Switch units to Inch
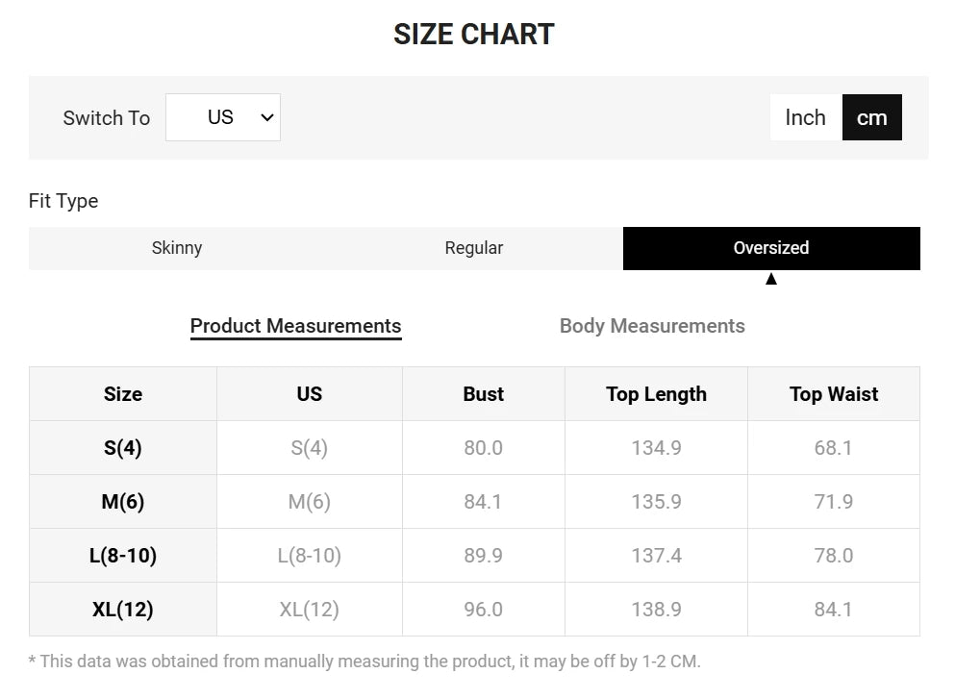The image size is (955, 699). click(806, 117)
